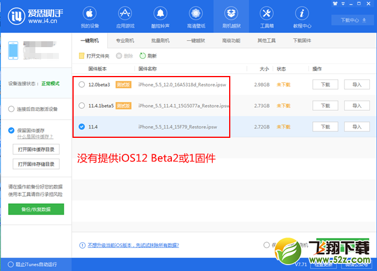This screenshot has height=271, width=377.
Task: Open the 不想升级当前iOS版本 erase data link
Action: pyautogui.click(x=133, y=245)
